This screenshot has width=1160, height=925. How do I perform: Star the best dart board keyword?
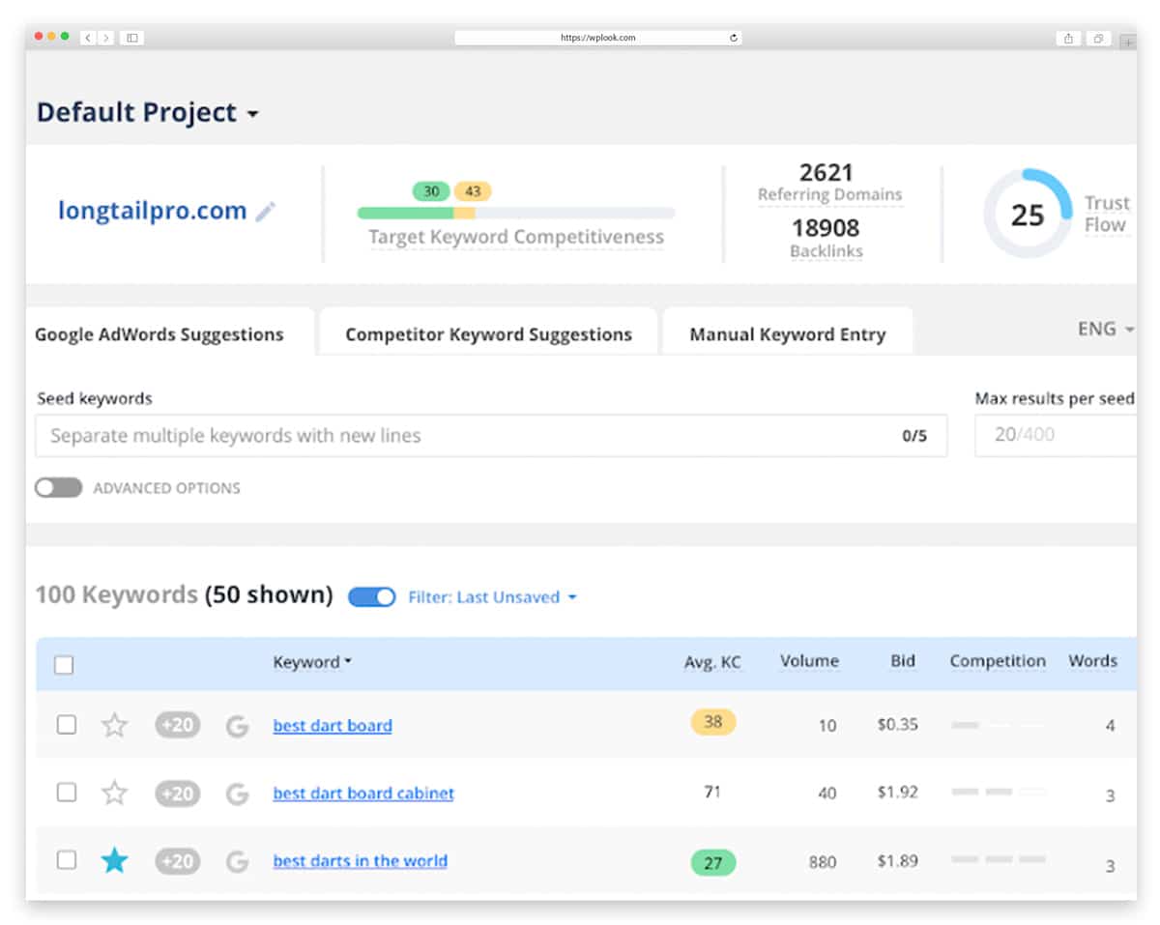point(115,725)
